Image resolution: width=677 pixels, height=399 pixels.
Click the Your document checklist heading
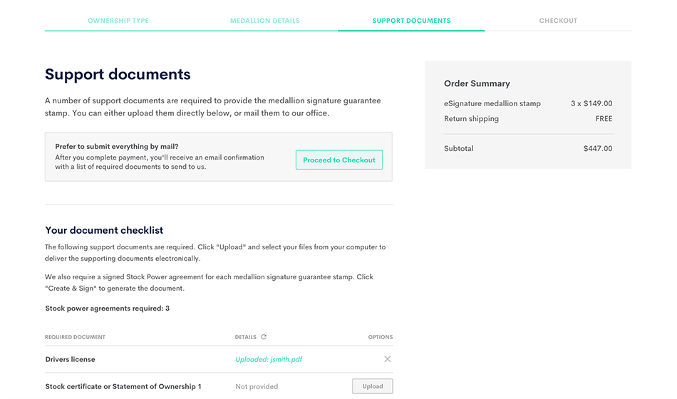104,230
